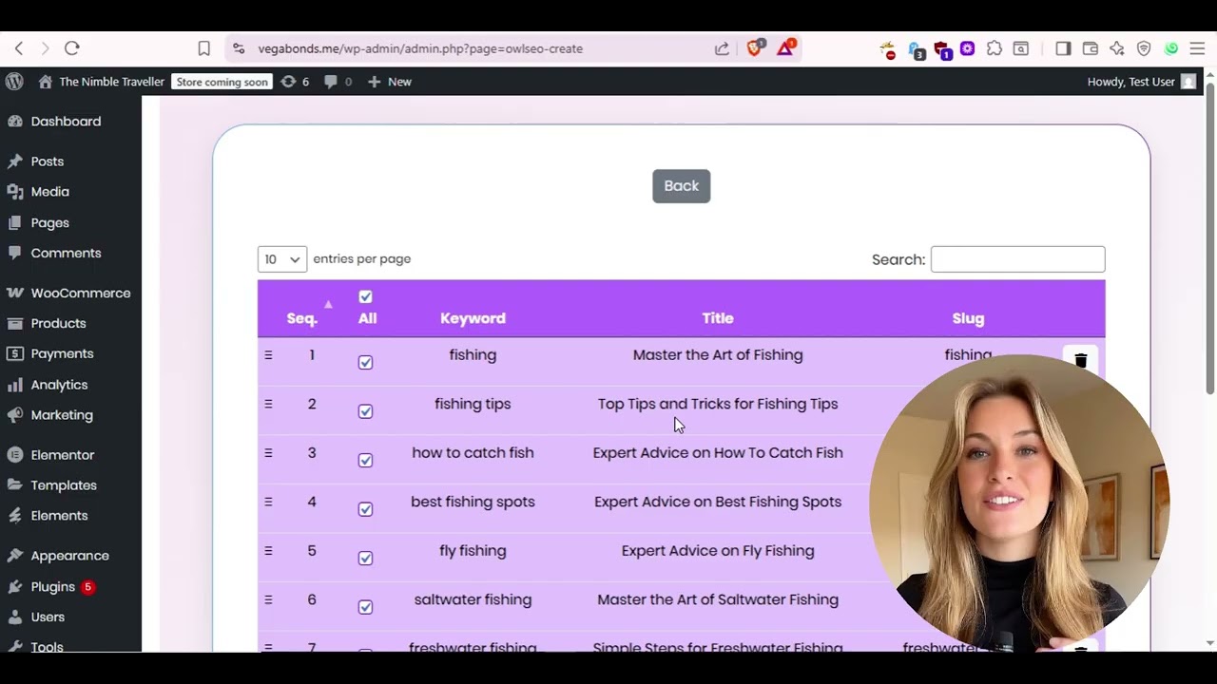Open the WordPress logo menu

click(14, 82)
